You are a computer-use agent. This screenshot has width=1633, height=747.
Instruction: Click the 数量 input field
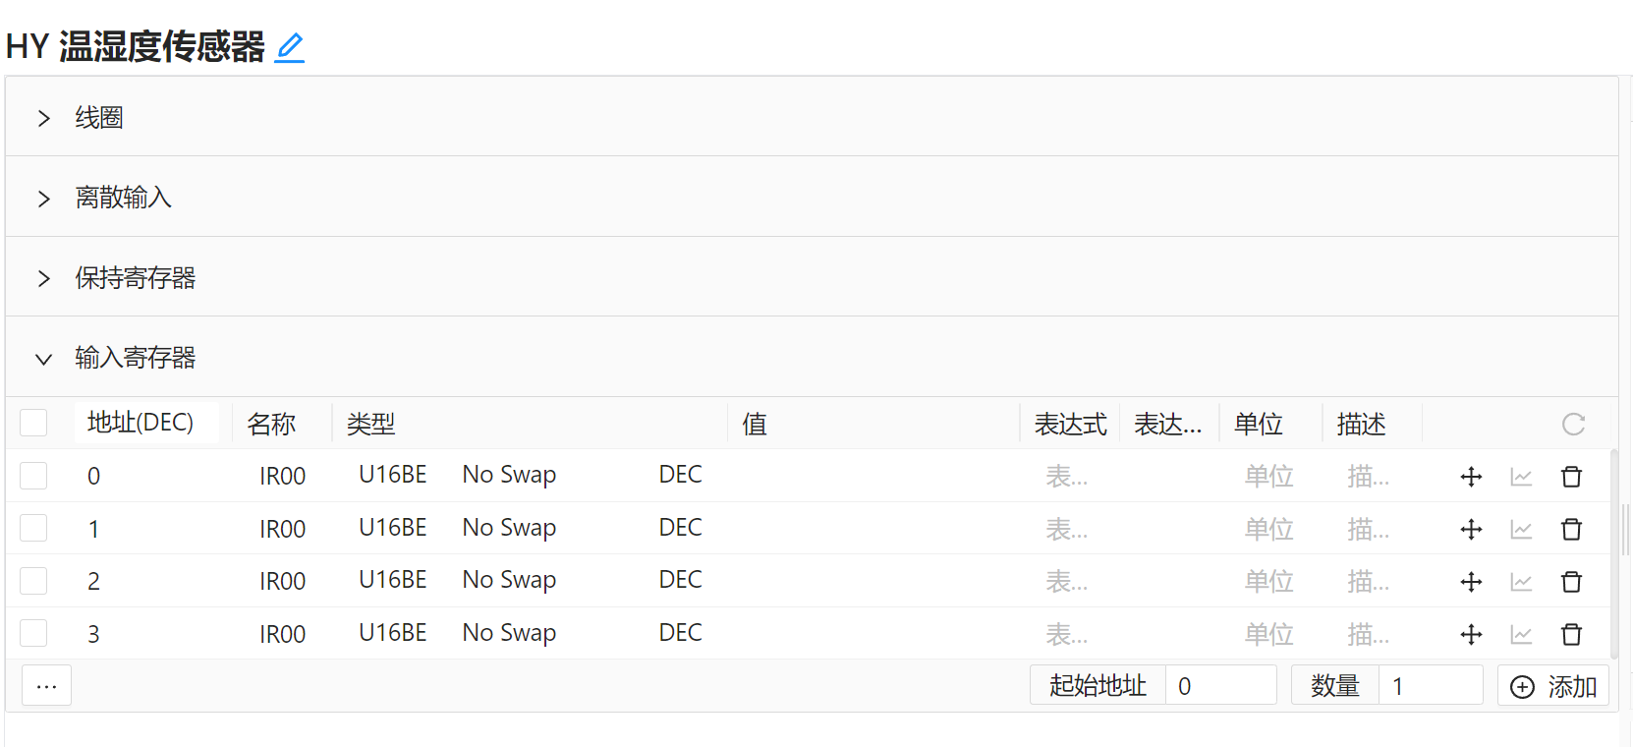[x=1430, y=686]
